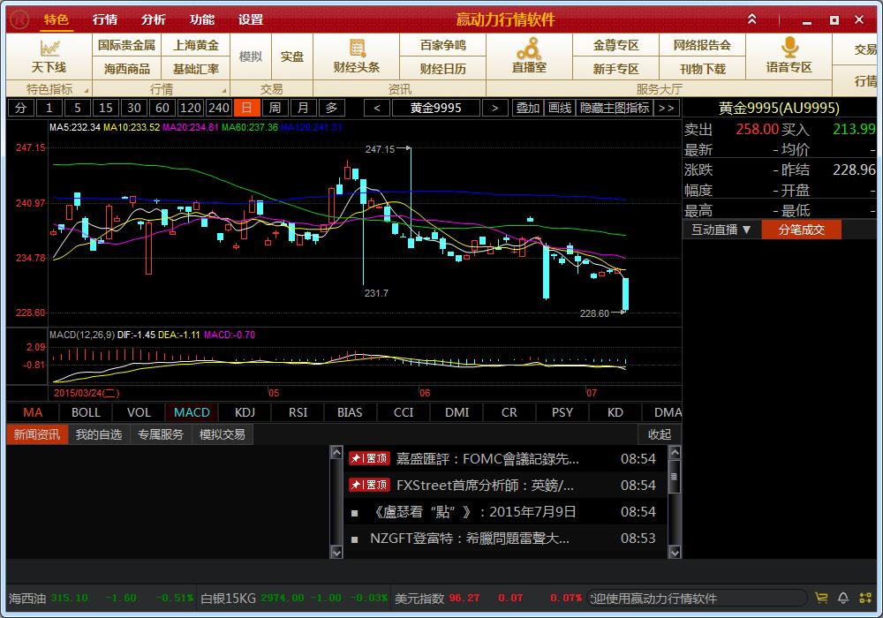
Task: Click the 实盘 live trading button
Action: click(292, 57)
